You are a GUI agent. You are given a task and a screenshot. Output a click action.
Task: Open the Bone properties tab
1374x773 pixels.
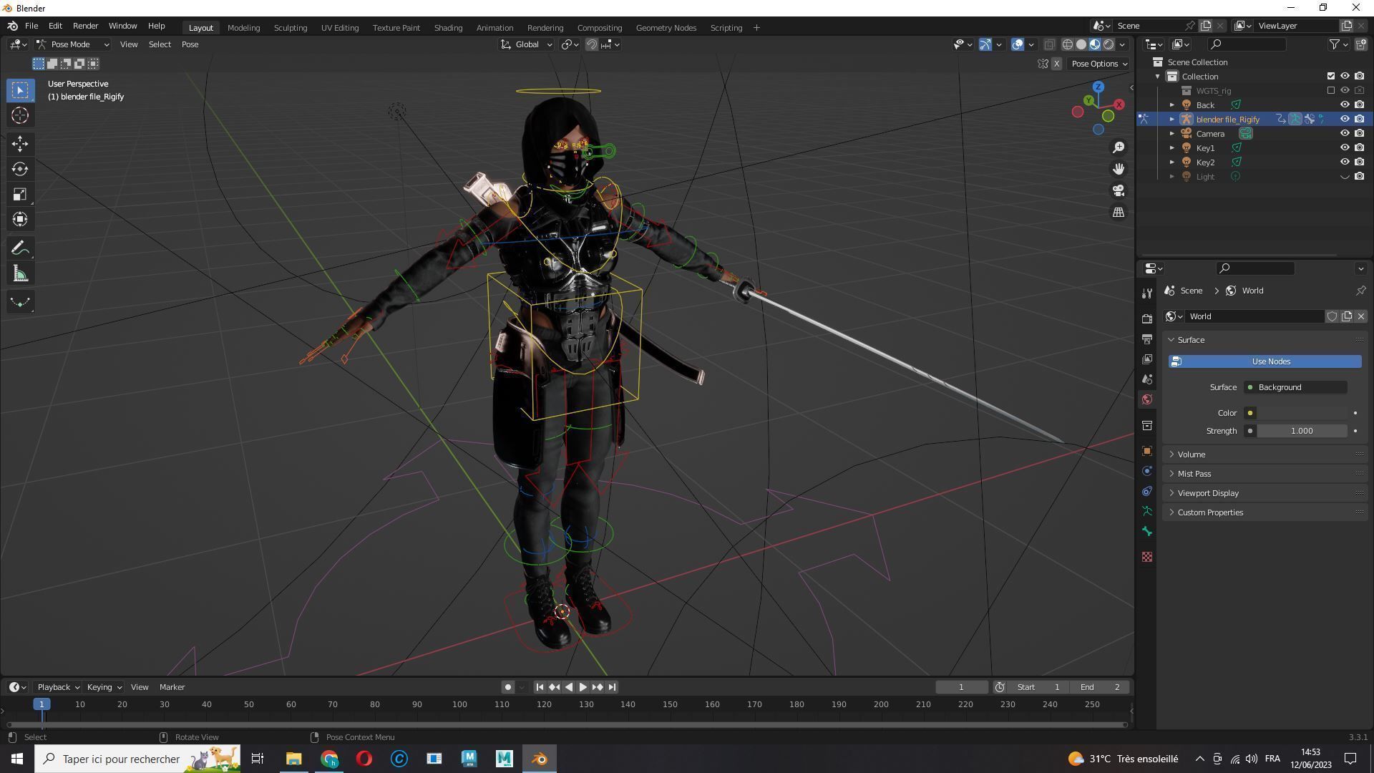click(1147, 531)
